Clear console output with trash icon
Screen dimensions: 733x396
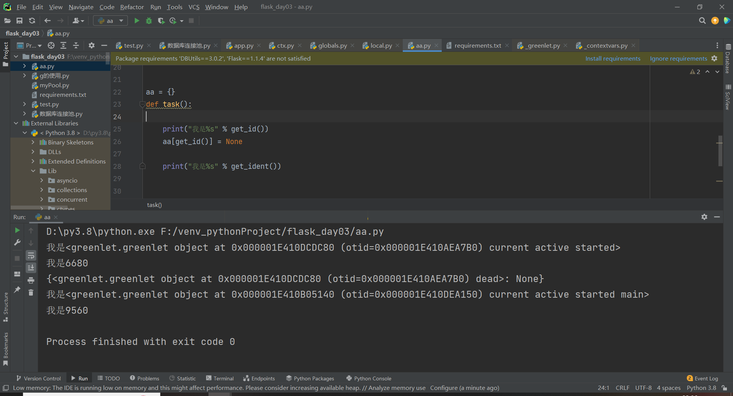point(31,293)
